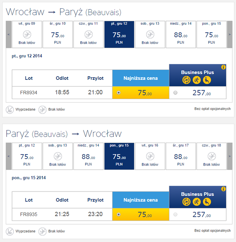Click the premium seat icon on outbound Business Plus
The width and height of the screenshot is (236, 242).
[x=207, y=80]
